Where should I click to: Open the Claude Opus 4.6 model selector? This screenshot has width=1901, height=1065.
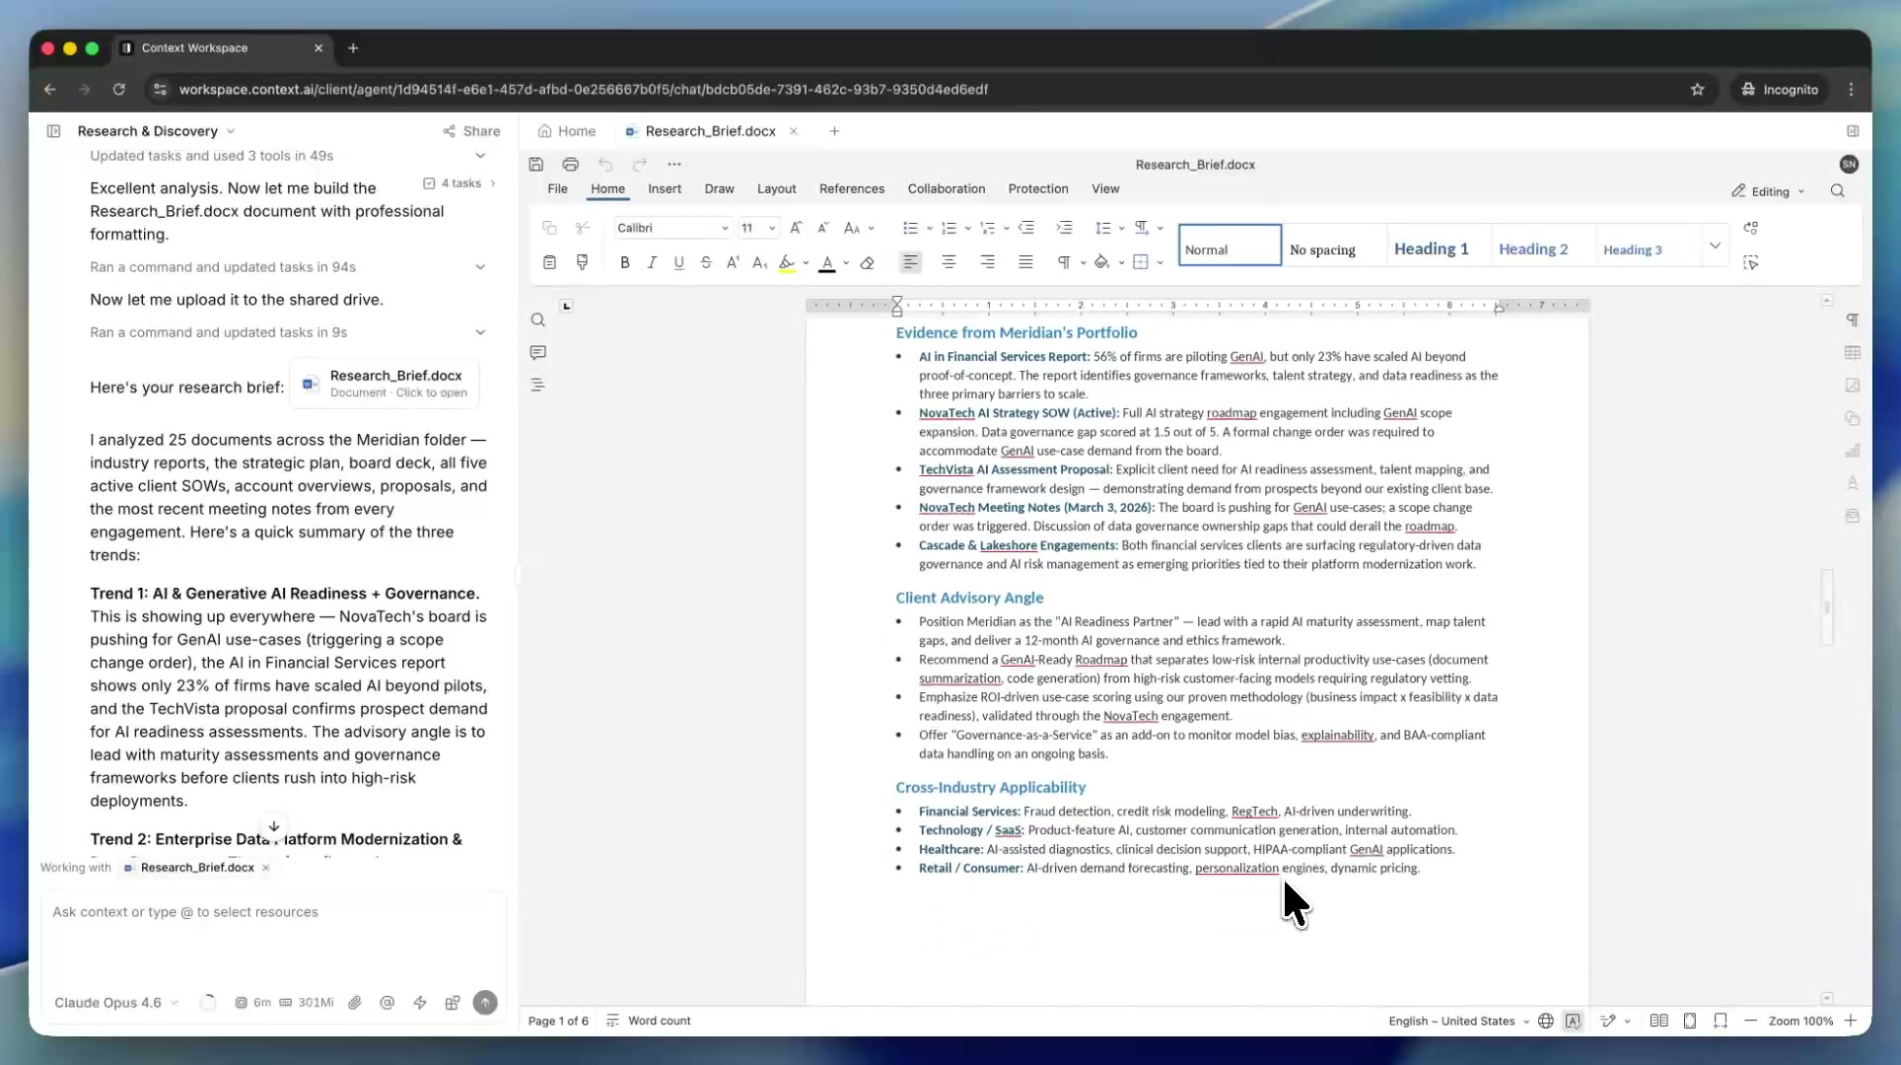pos(116,1003)
